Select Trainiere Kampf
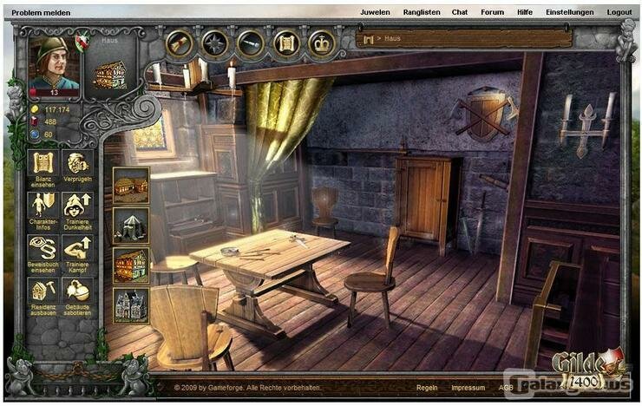Viewport: 642px width, 406px height. pyautogui.click(x=77, y=247)
